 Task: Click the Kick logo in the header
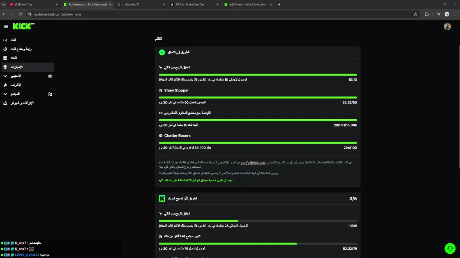(x=22, y=26)
